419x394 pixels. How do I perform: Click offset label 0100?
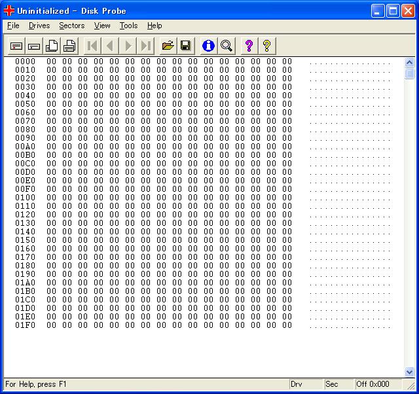[x=25, y=198]
